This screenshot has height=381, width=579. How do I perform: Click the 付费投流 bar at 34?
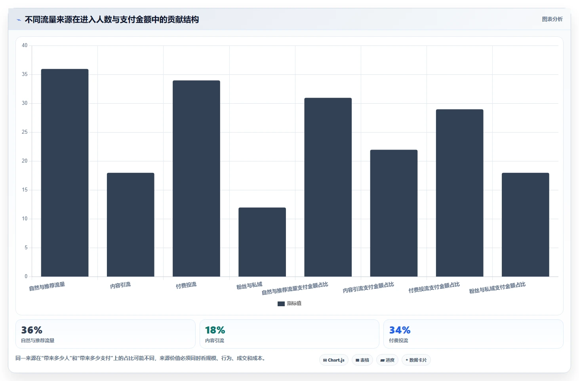coord(196,178)
